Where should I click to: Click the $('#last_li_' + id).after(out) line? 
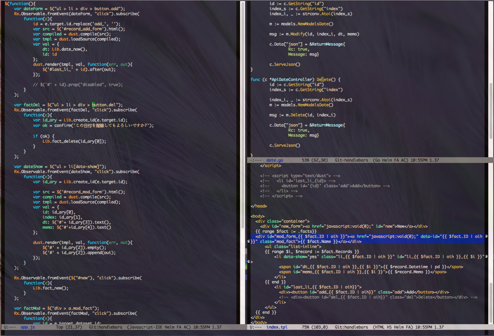[x=79, y=69]
